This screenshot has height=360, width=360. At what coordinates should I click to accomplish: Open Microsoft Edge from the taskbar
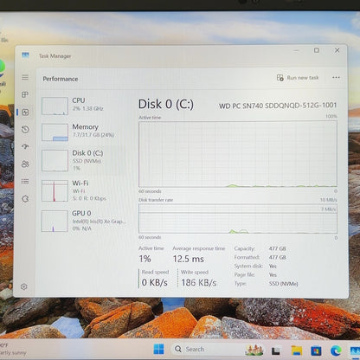coord(336,350)
